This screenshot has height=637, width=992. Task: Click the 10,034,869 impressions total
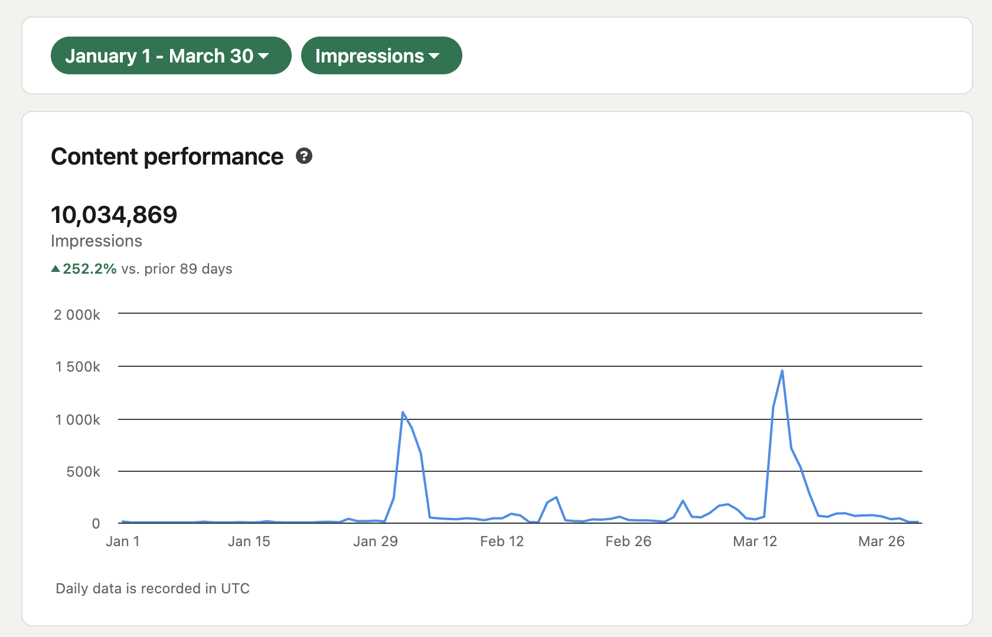(x=114, y=215)
